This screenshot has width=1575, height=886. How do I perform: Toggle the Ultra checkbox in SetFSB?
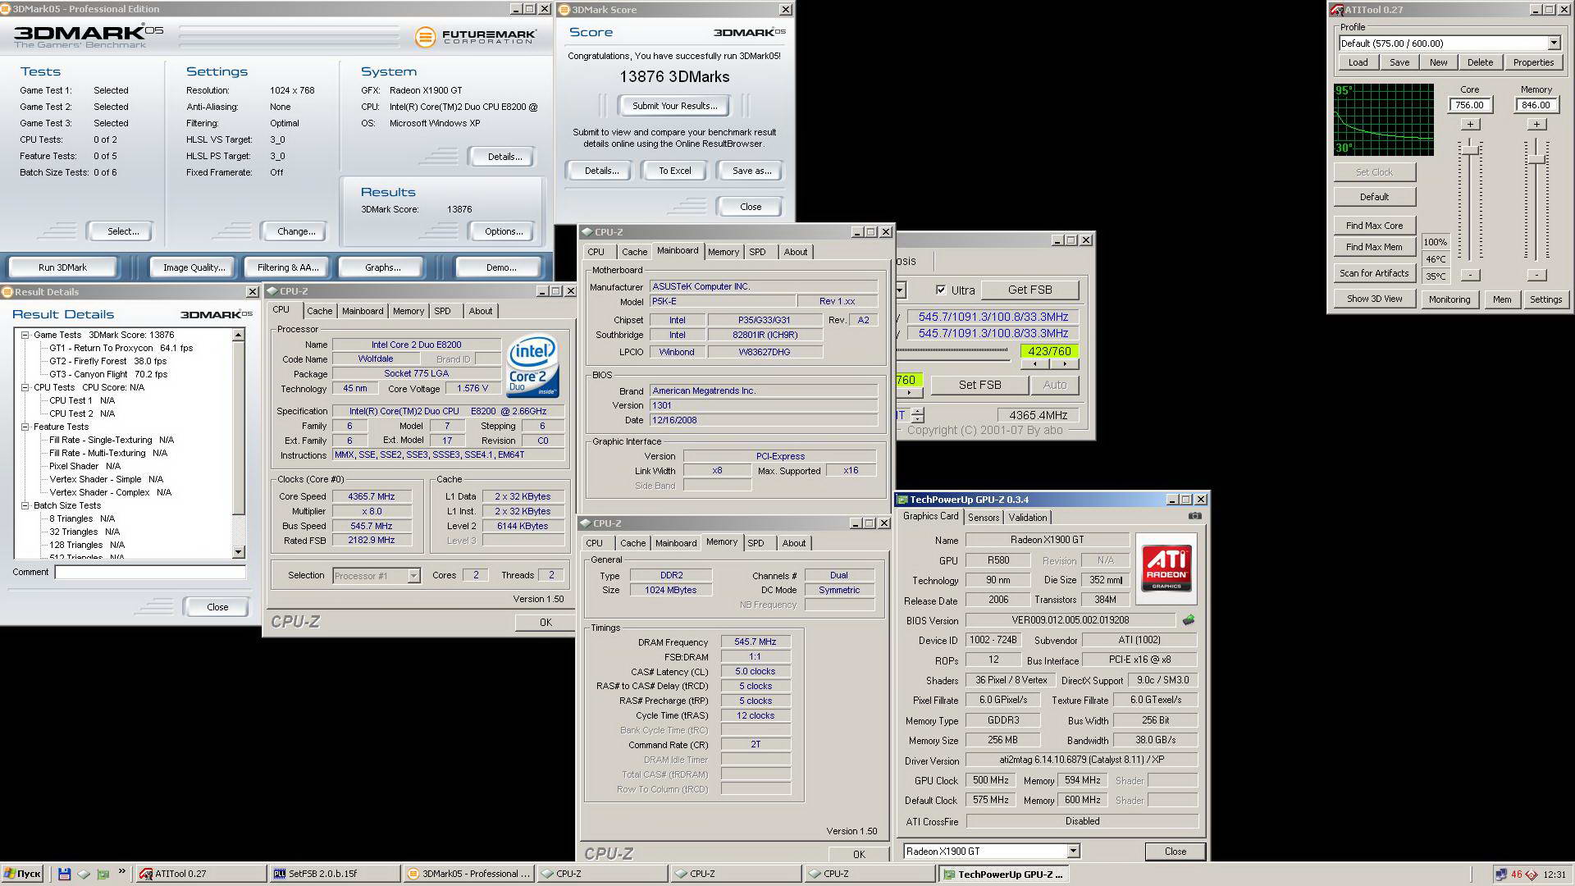click(940, 290)
